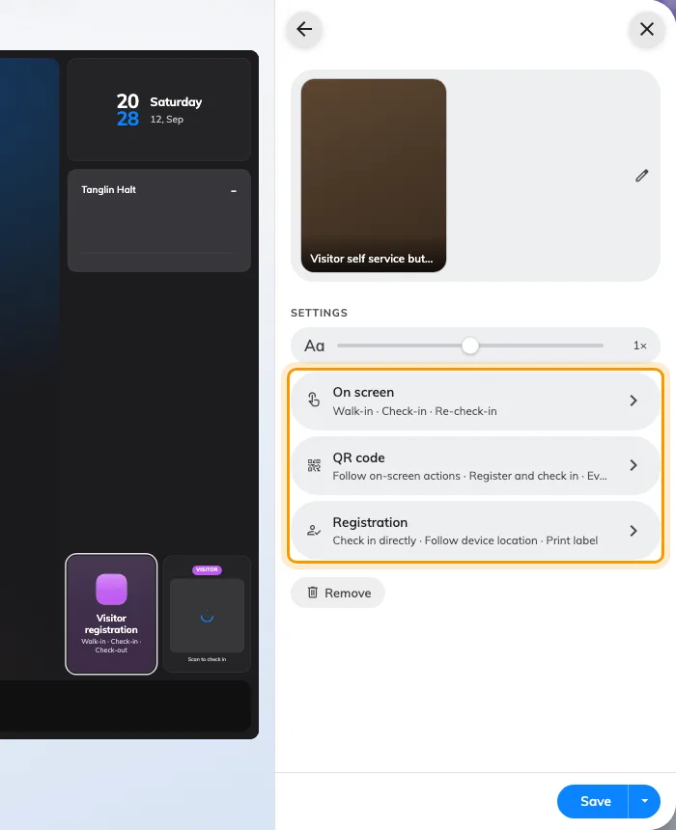Screen dimensions: 676x830
Task: Click the Walk-in · Check-in · Re-check-in subtitle
Action: pyautogui.click(x=415, y=411)
